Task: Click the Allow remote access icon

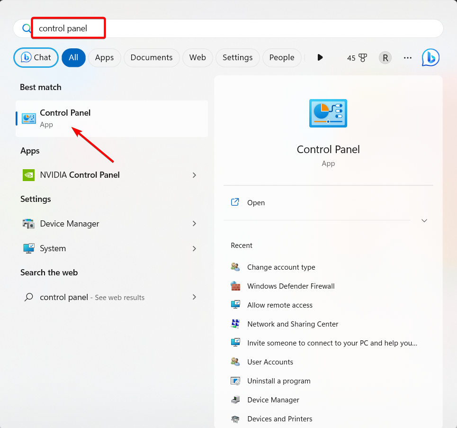Action: [x=235, y=305]
